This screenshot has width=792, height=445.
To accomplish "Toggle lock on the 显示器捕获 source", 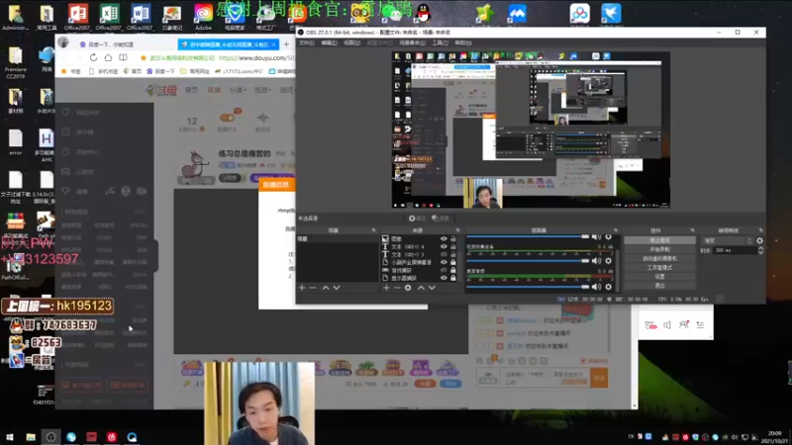I will [453, 278].
